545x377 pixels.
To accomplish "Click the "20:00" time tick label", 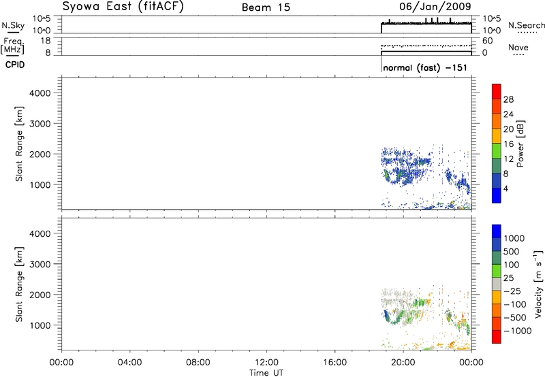I will (x=403, y=363).
